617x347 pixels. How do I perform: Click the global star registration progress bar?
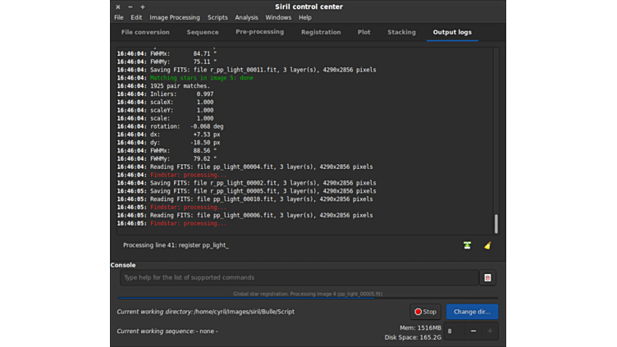(x=308, y=296)
